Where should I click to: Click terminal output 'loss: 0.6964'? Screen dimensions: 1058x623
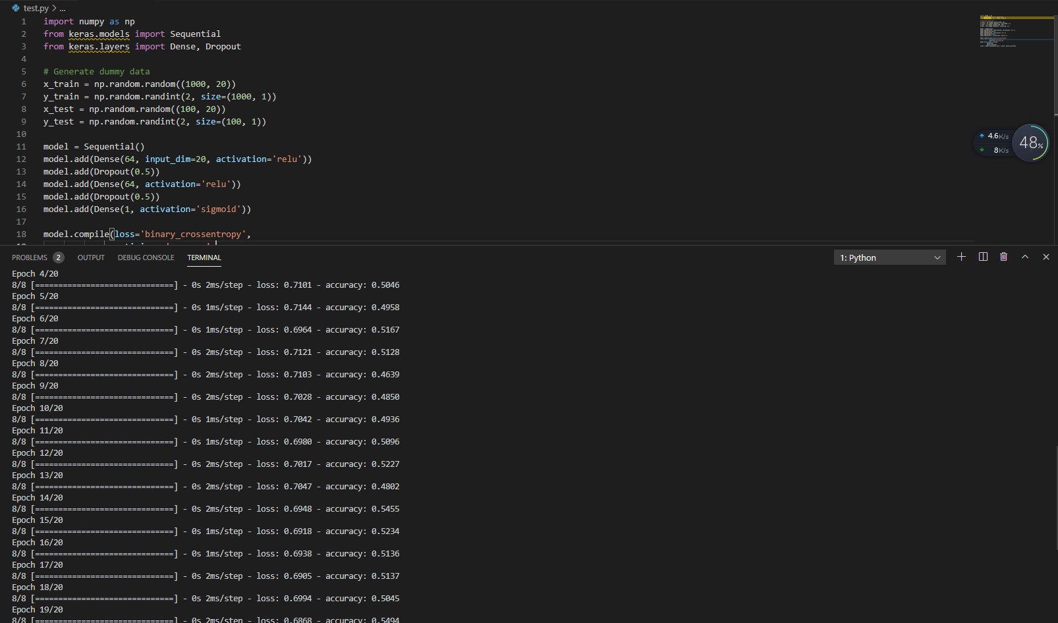click(x=284, y=330)
